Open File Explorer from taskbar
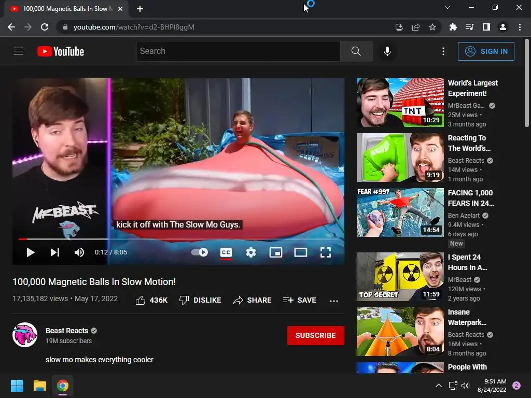The width and height of the screenshot is (531, 398). coord(39,386)
